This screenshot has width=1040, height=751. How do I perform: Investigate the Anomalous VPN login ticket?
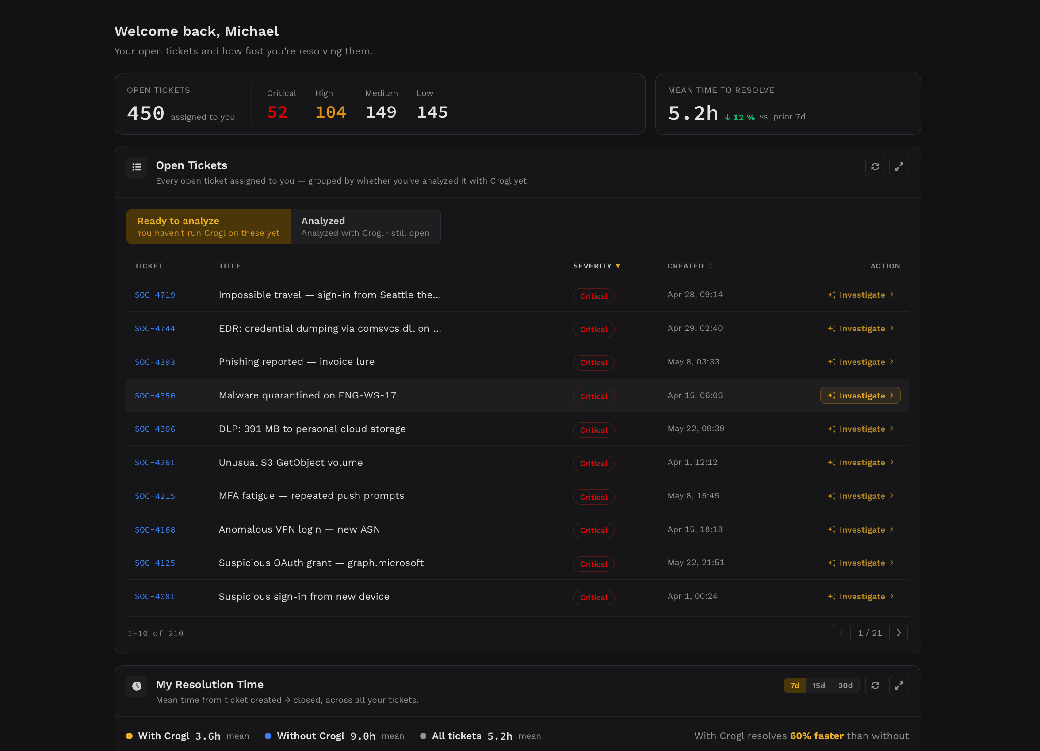(x=860, y=529)
